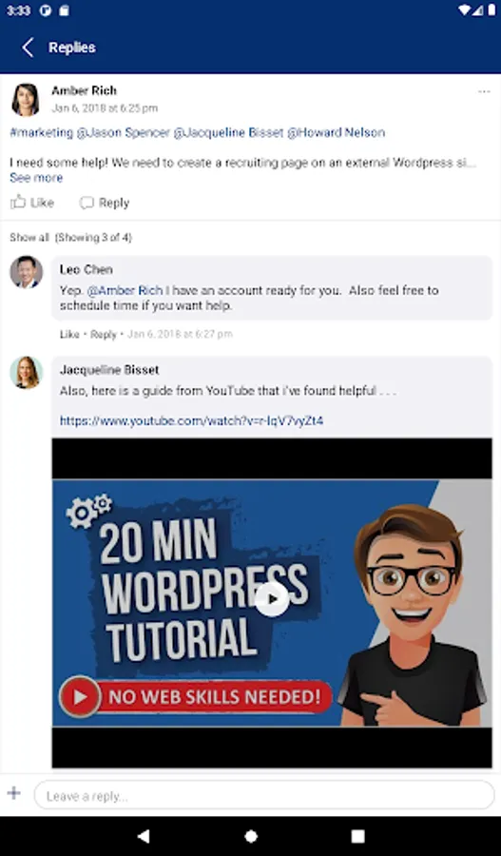501x856 pixels.
Task: Open the three-dot menu on Amber's post
Action: pyautogui.click(x=484, y=91)
